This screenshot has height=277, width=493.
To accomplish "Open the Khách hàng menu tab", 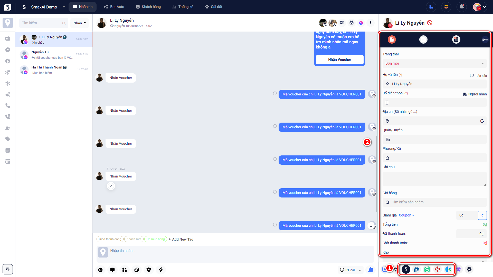I will (148, 7).
